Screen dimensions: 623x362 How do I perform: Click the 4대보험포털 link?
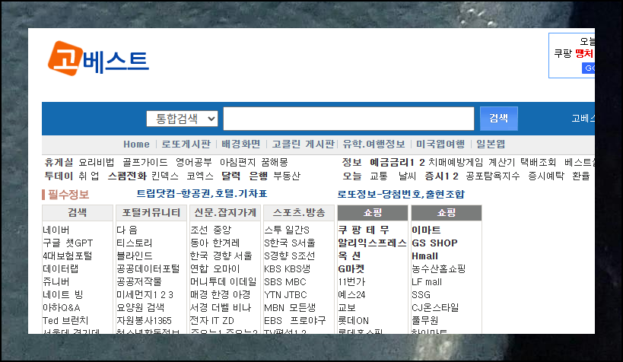[x=68, y=256]
